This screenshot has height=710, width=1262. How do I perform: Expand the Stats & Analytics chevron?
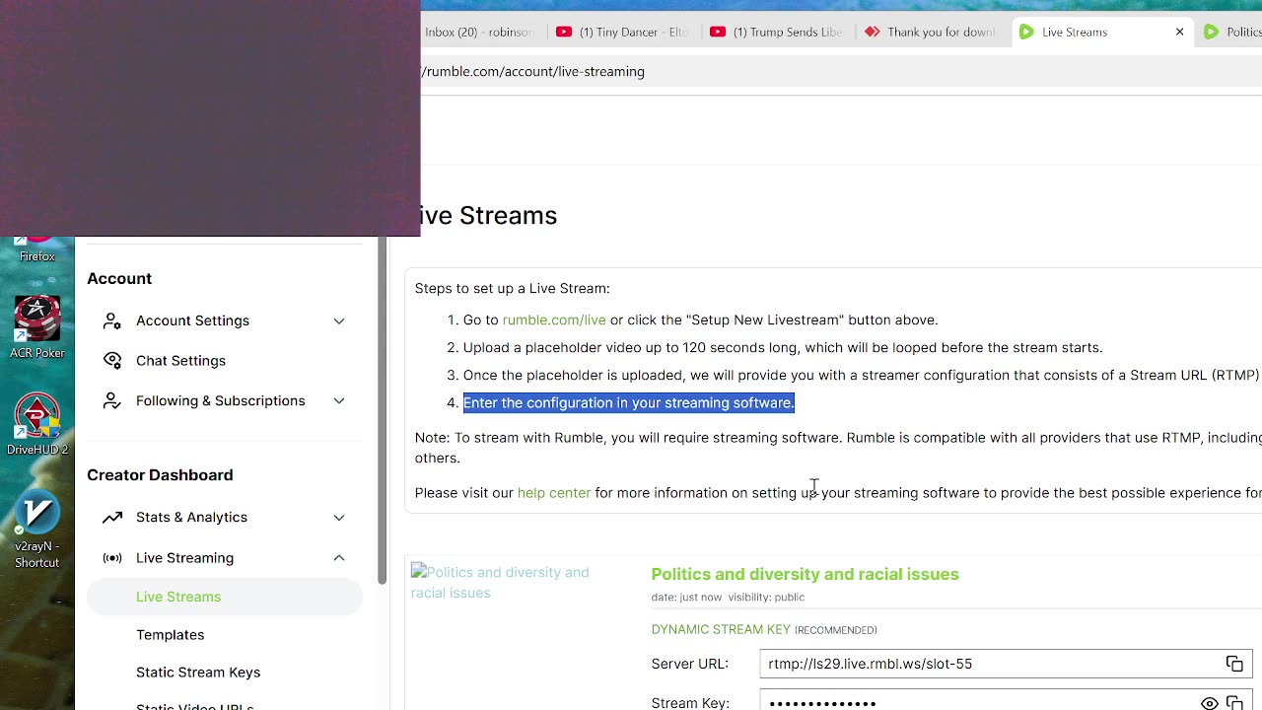coord(339,517)
